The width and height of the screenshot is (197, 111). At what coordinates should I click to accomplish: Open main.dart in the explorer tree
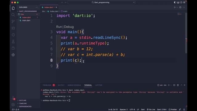click(26, 20)
